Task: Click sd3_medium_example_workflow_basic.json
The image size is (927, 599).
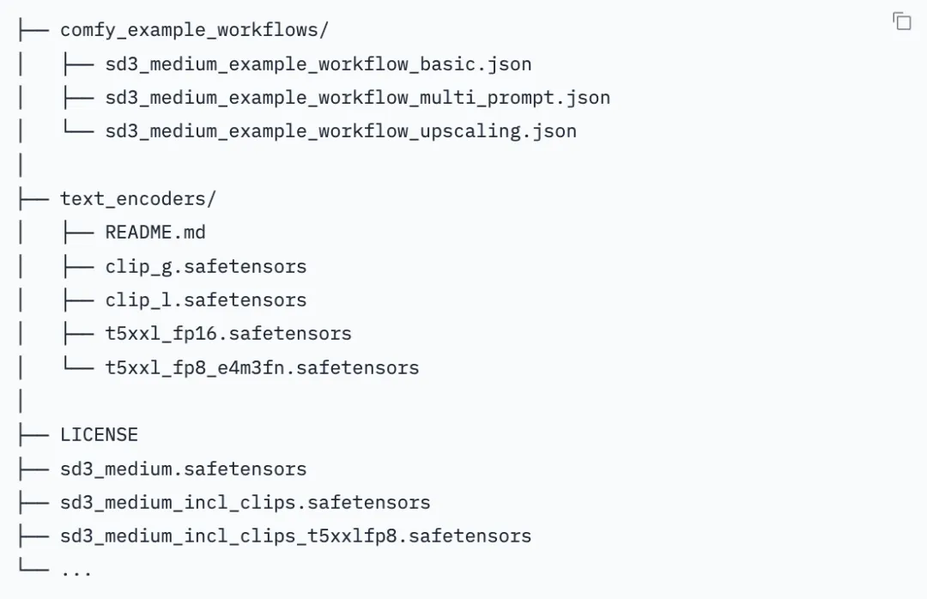Action: click(x=318, y=64)
